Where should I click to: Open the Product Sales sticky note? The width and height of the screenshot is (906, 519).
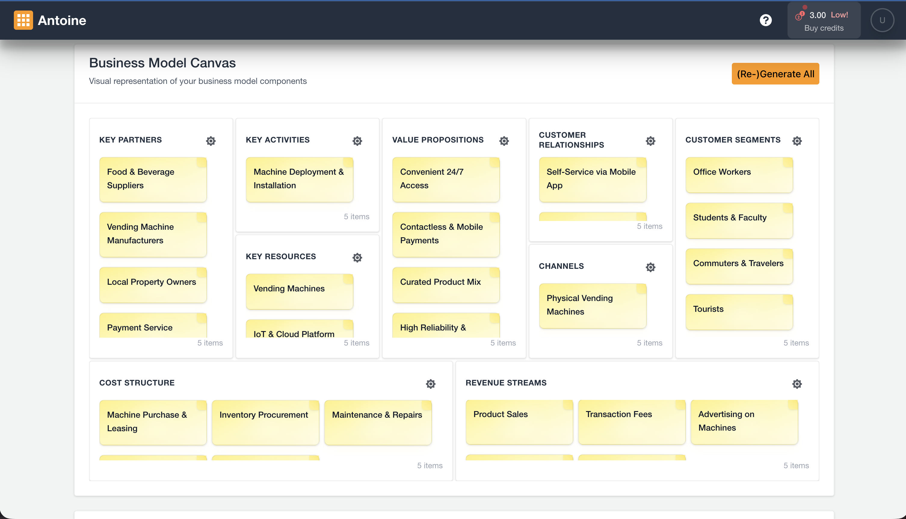click(519, 422)
